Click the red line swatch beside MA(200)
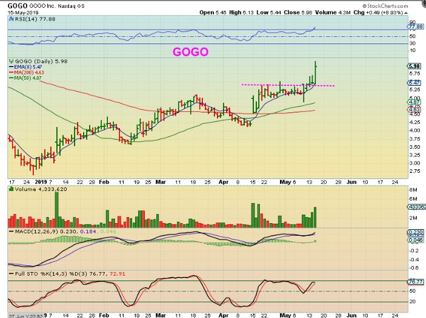Viewport: 426px width, 318px height. 12,73
